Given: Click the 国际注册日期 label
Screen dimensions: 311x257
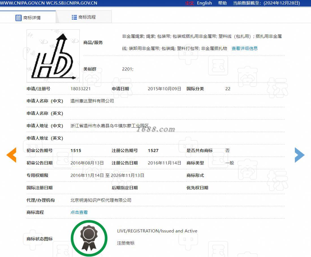Looking at the screenshot, I should 40,188.
